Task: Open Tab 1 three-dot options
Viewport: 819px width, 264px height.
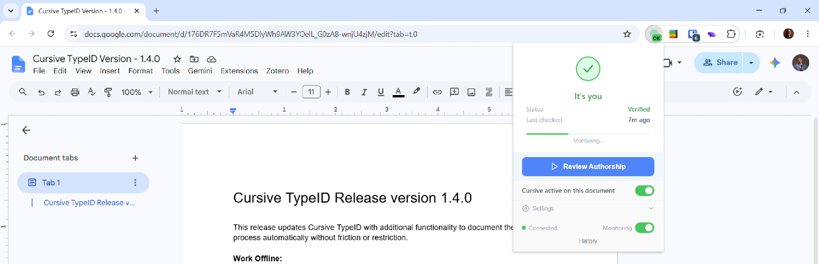Action: pyautogui.click(x=135, y=183)
